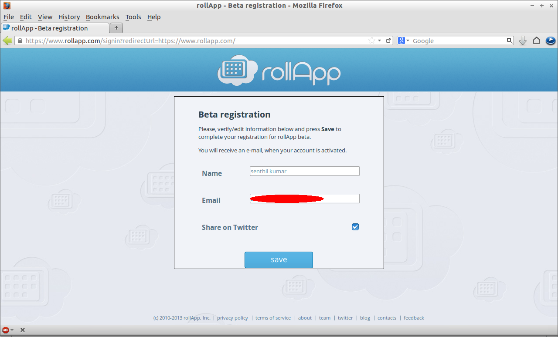Open the View menu
Screen dimensions: 558x337
(x=45, y=17)
